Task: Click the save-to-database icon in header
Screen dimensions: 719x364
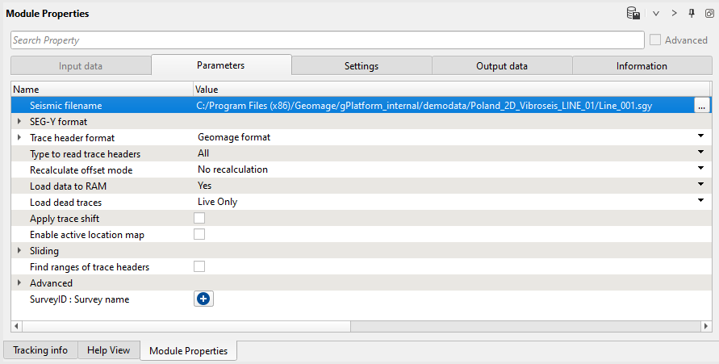Action: pos(634,14)
